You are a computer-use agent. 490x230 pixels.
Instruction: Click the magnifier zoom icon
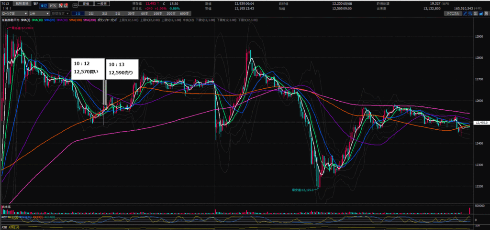[470, 14]
